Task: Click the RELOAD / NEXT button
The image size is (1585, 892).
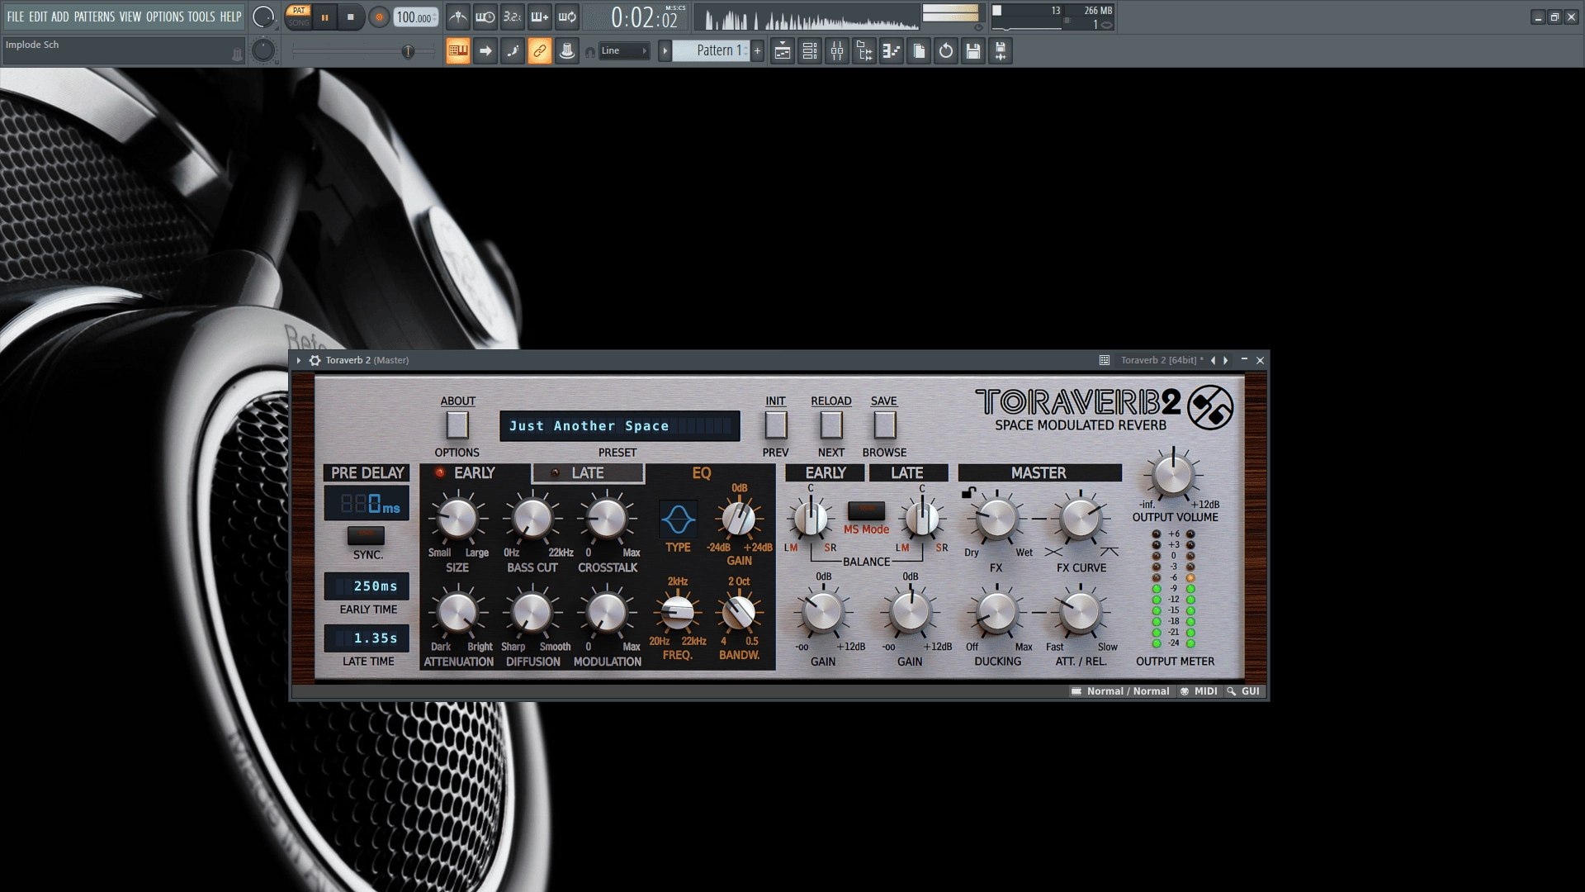Action: [x=831, y=425]
